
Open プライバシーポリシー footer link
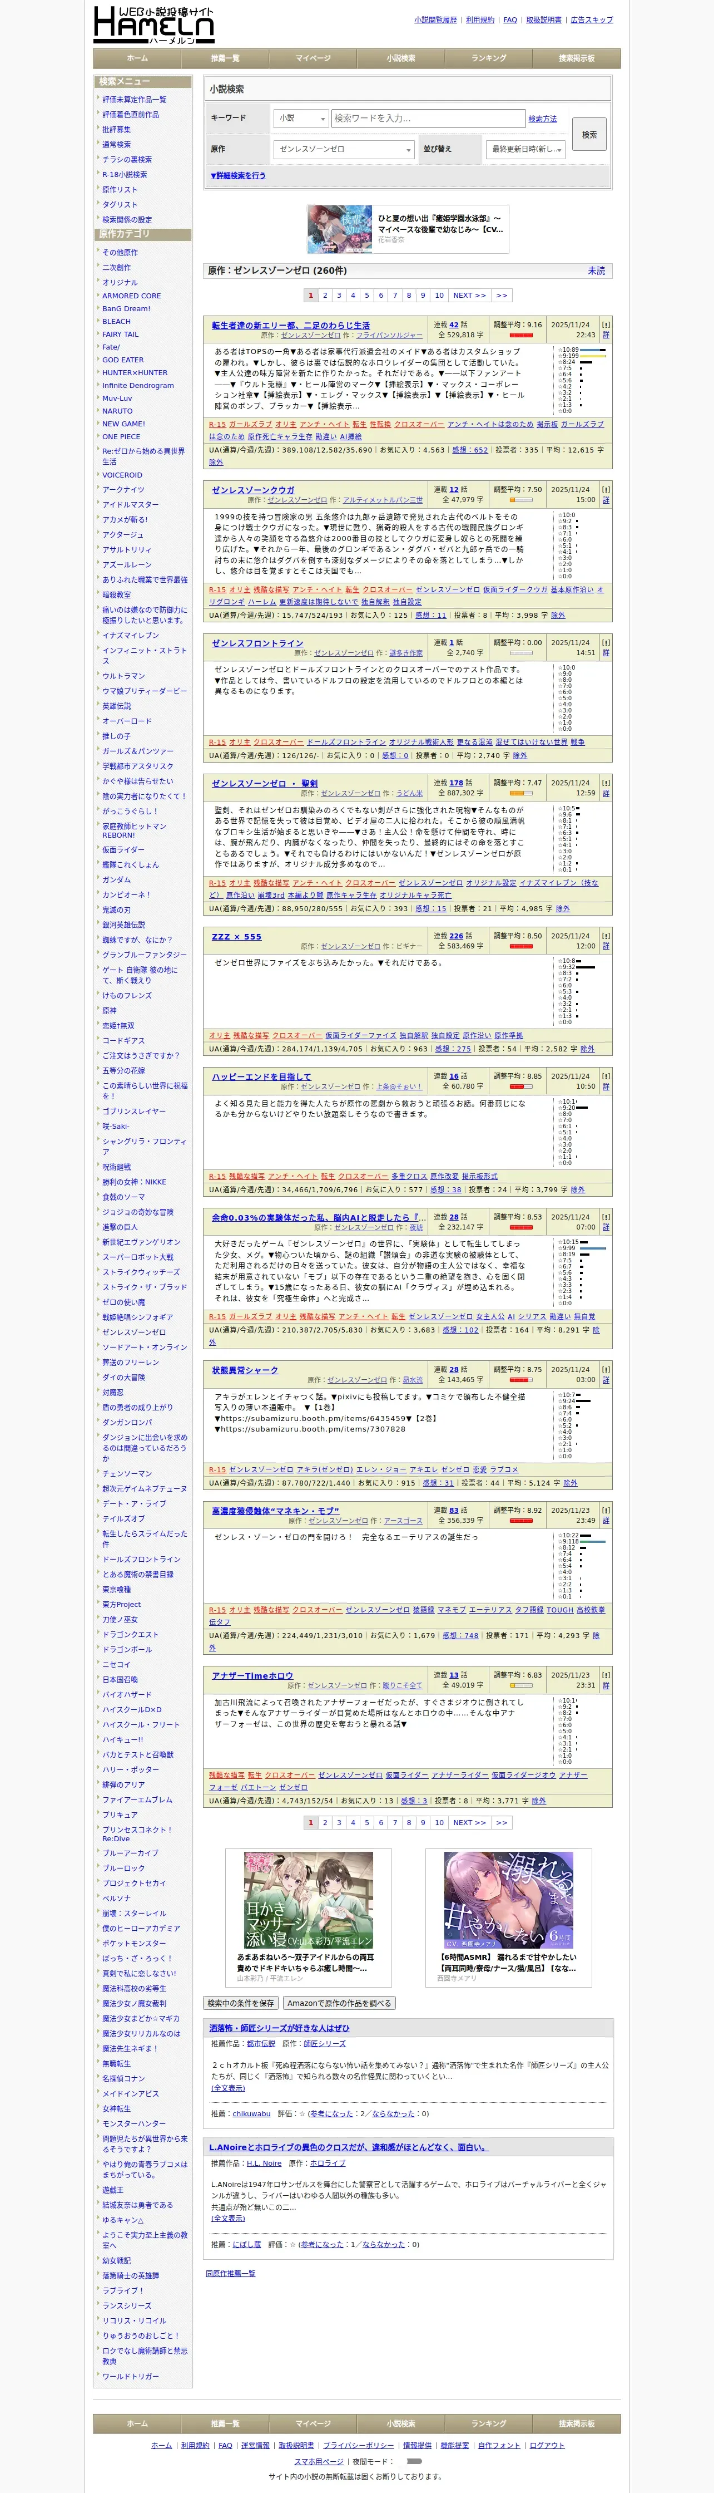(x=358, y=2446)
